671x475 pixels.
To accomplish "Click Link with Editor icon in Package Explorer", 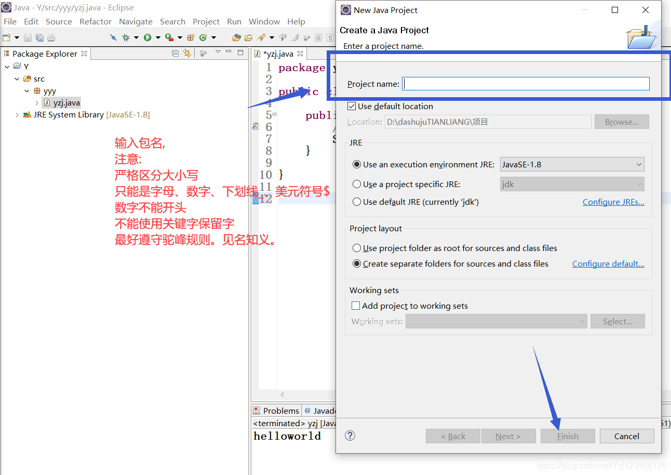I will click(x=187, y=53).
